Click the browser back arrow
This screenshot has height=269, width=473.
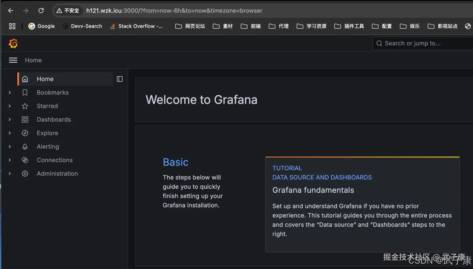pos(10,10)
